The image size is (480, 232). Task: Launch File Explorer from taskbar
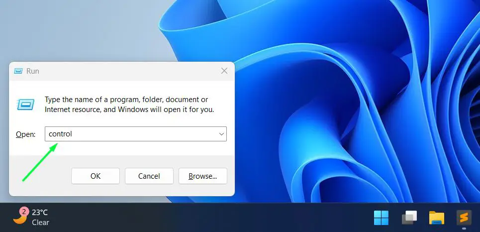437,218
